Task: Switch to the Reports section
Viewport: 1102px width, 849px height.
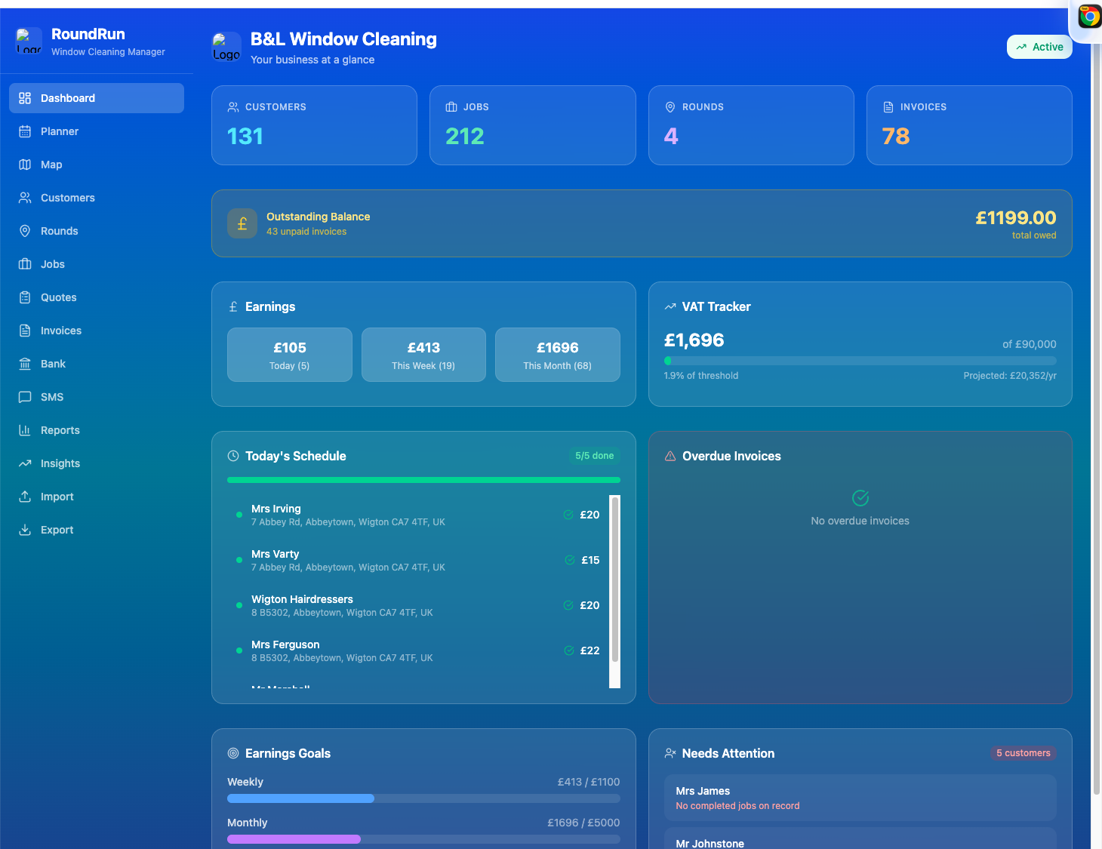Action: coord(97,430)
